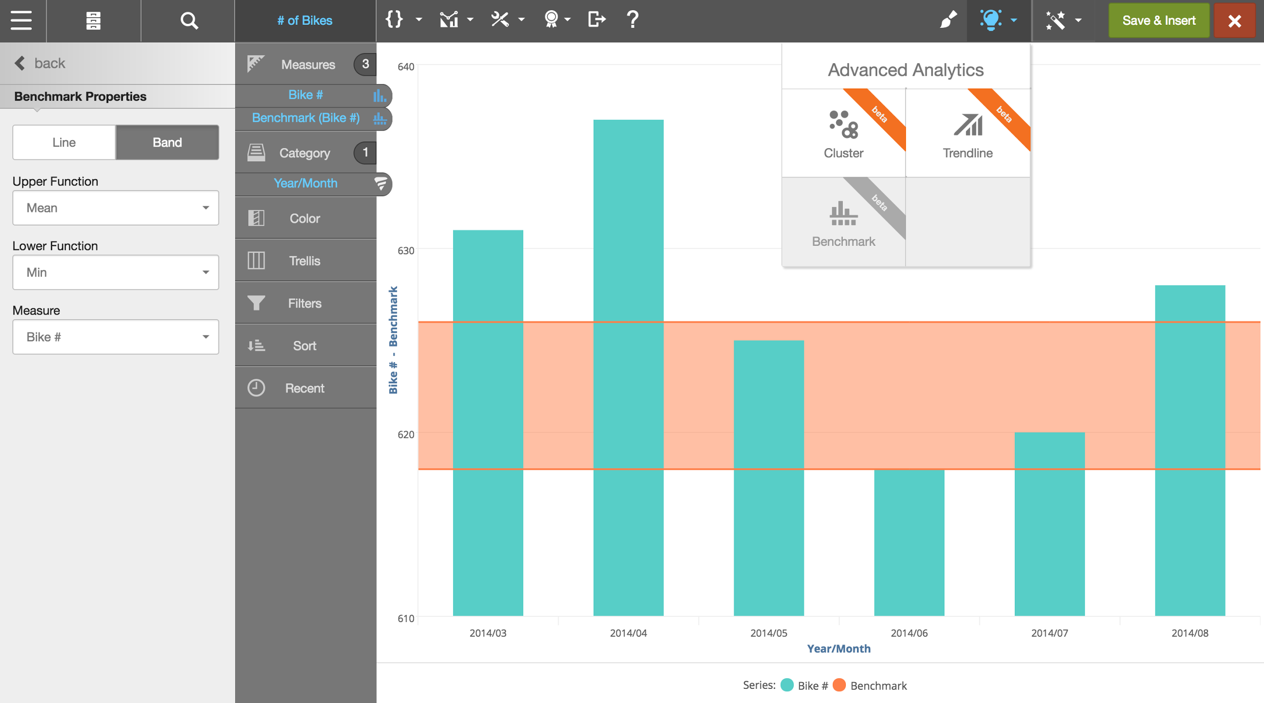The width and height of the screenshot is (1264, 703).
Task: Open the curly braces formula menu
Action: (394, 20)
